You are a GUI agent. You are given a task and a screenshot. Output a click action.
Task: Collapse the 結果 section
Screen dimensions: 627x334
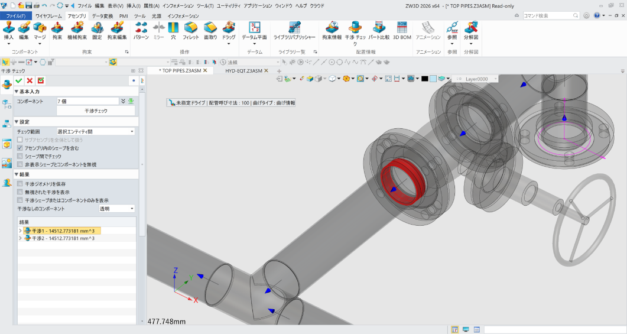point(17,174)
